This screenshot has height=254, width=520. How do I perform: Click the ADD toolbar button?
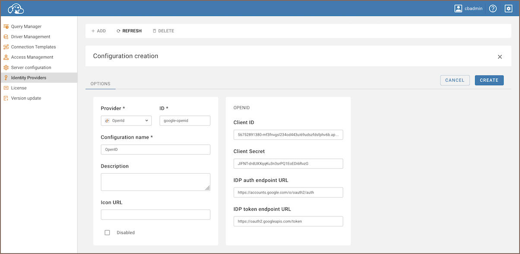point(98,31)
